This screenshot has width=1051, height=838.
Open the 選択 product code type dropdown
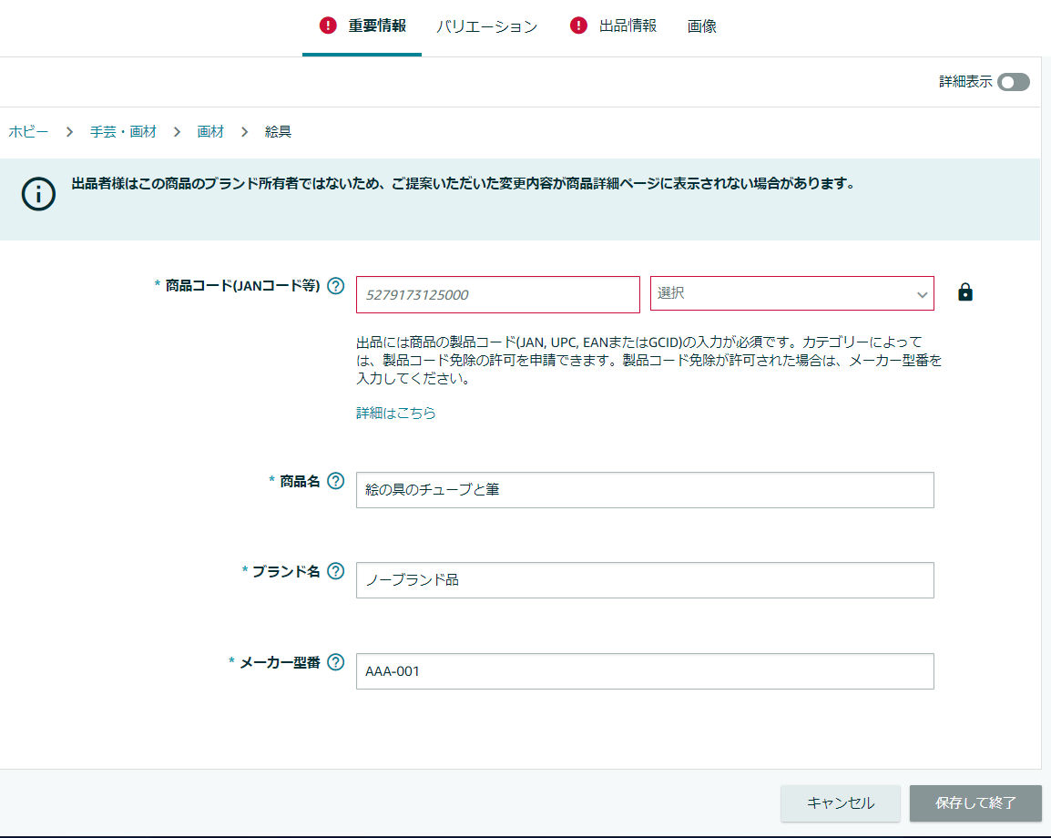792,293
